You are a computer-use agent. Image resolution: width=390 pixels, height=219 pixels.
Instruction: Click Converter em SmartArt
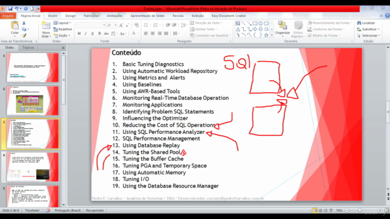pos(210,35)
